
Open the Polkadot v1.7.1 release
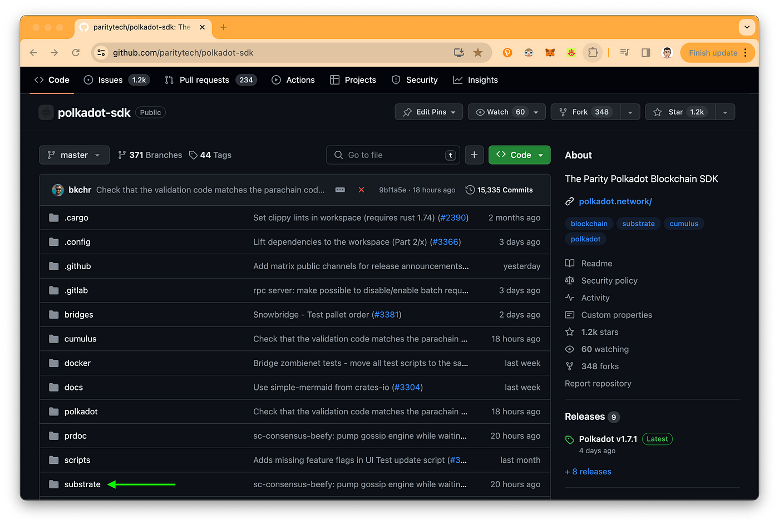[608, 439]
